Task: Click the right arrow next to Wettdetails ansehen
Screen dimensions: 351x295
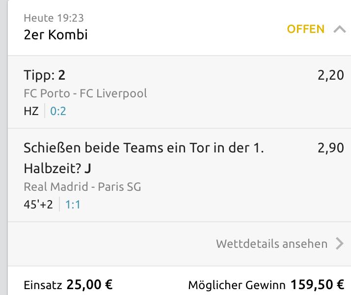Action: tap(339, 243)
